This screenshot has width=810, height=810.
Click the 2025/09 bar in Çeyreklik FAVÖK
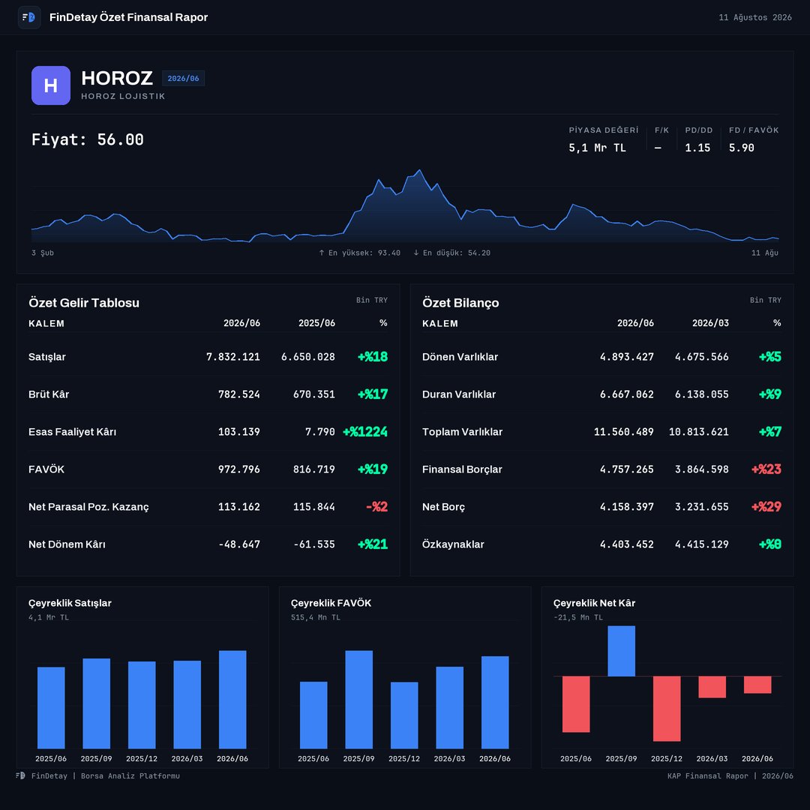pyautogui.click(x=359, y=700)
